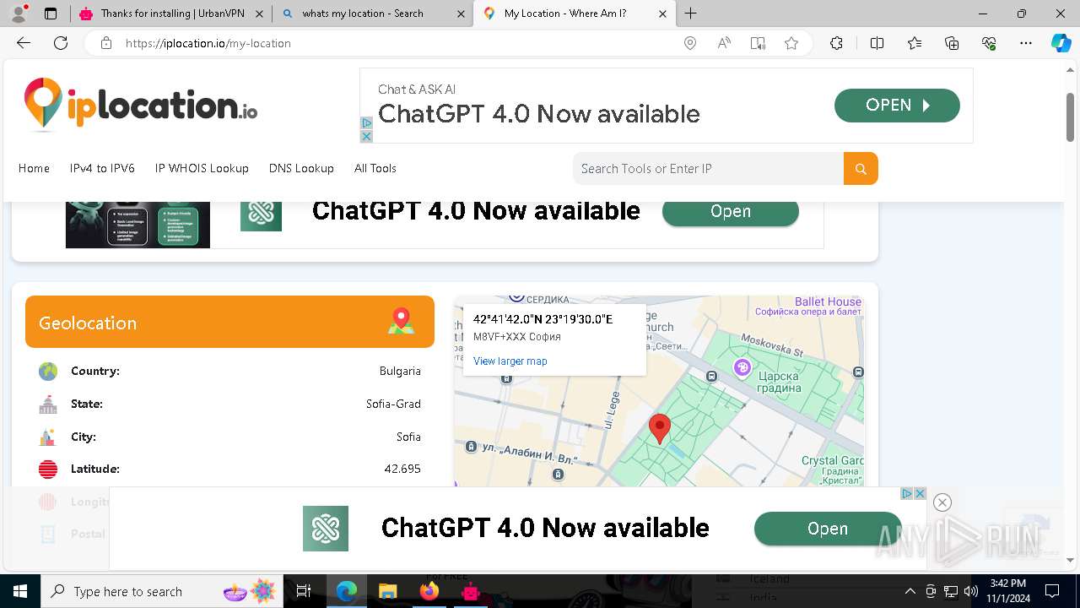
Task: Open Copilot sidebar icon
Action: tap(1061, 43)
